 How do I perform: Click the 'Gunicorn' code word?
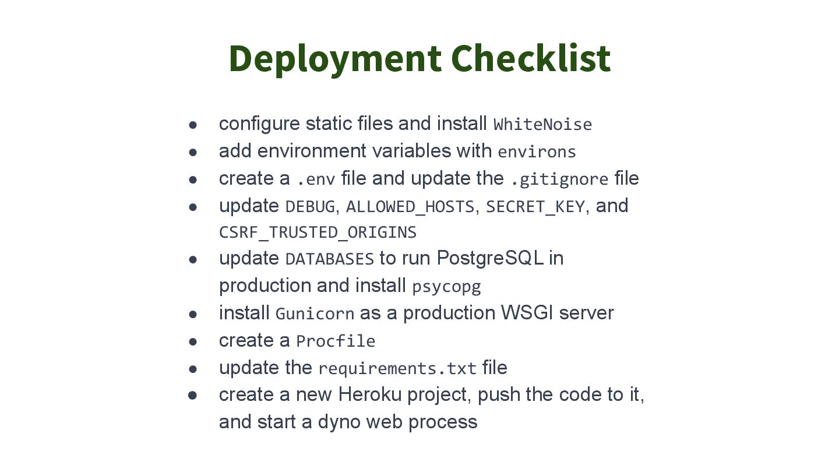tap(315, 314)
